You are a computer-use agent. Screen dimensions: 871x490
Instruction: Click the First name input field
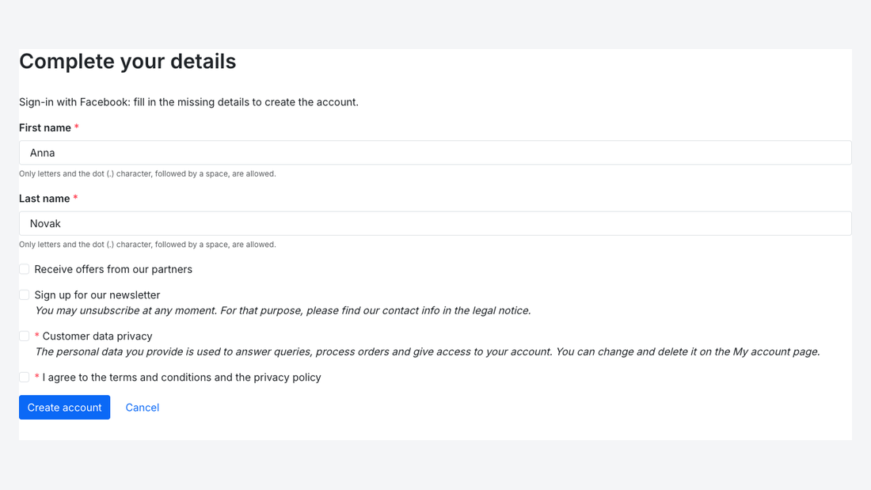pos(435,153)
